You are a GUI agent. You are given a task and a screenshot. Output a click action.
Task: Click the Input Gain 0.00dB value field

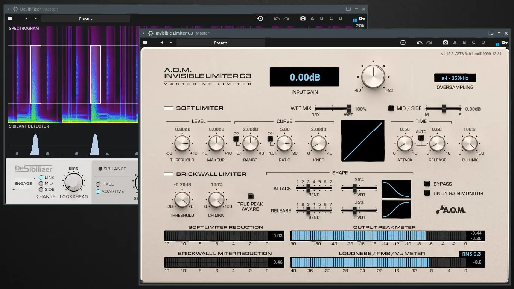coord(304,77)
